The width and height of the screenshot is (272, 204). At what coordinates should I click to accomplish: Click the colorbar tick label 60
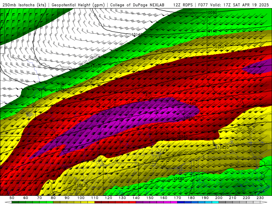pyautogui.click(x=26, y=198)
